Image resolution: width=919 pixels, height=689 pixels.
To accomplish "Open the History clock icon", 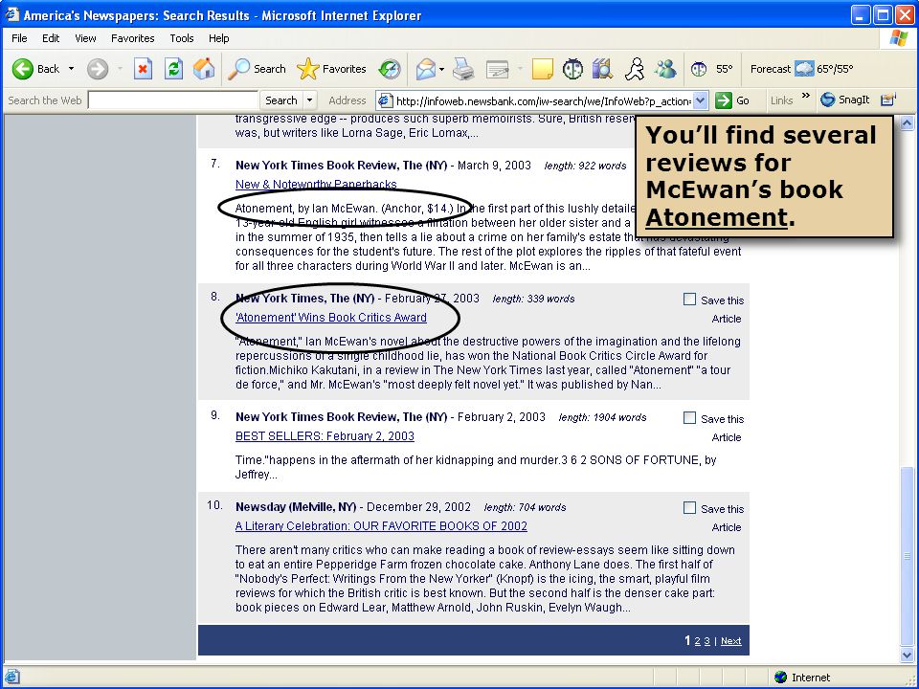I will [390, 69].
